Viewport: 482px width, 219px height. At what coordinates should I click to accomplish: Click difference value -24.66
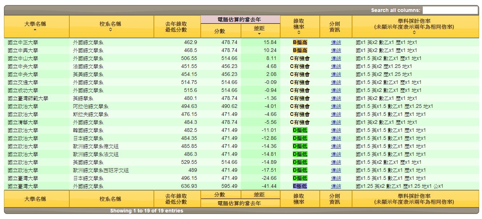269,178
